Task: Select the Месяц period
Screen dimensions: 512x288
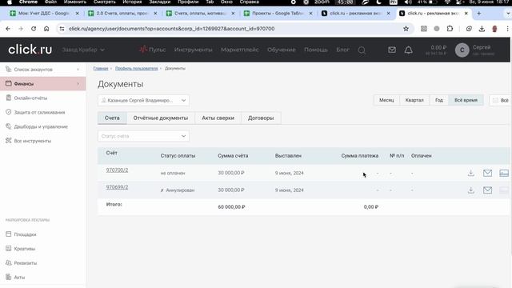Action: pyautogui.click(x=386, y=100)
